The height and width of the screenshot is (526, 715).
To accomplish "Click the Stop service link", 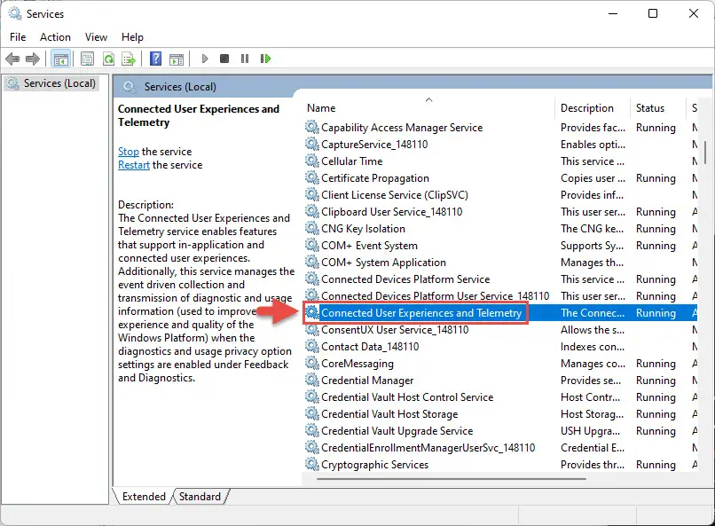I will pos(128,152).
